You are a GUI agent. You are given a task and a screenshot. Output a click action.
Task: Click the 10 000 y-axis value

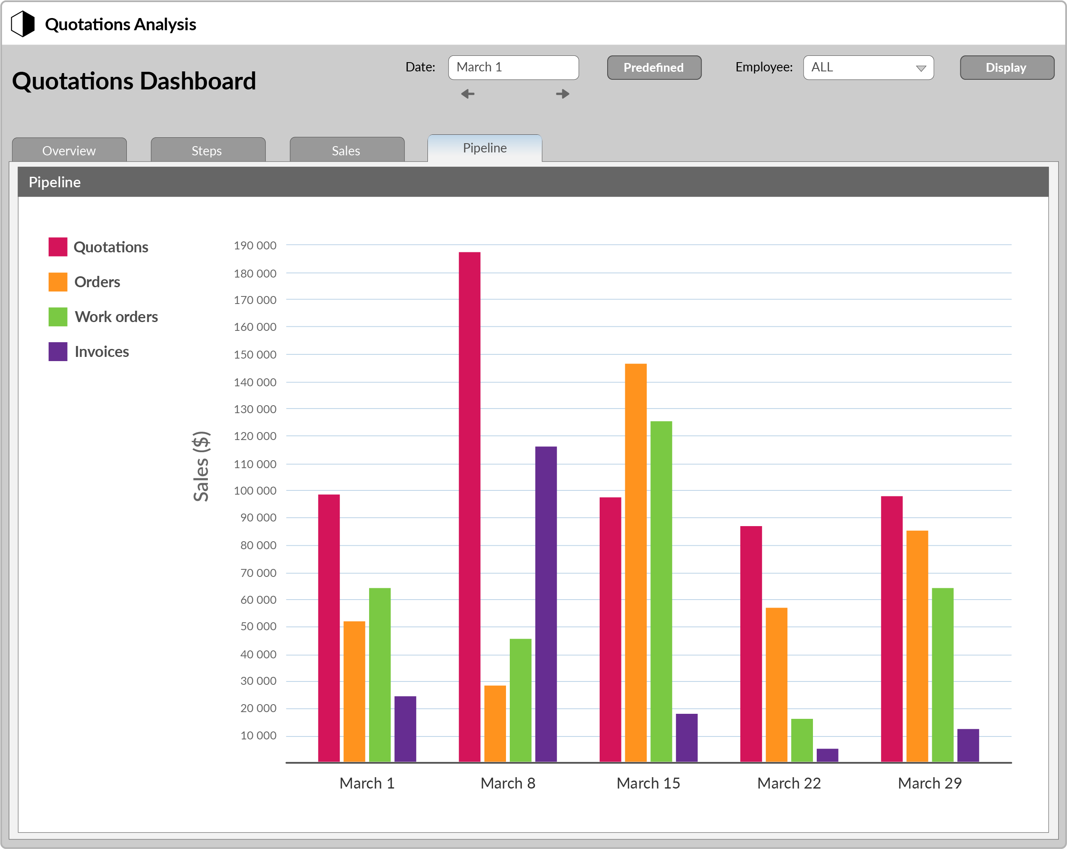tap(258, 736)
